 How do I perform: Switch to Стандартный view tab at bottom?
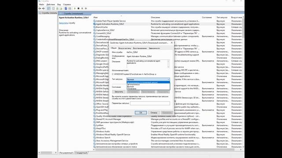click(x=81, y=153)
